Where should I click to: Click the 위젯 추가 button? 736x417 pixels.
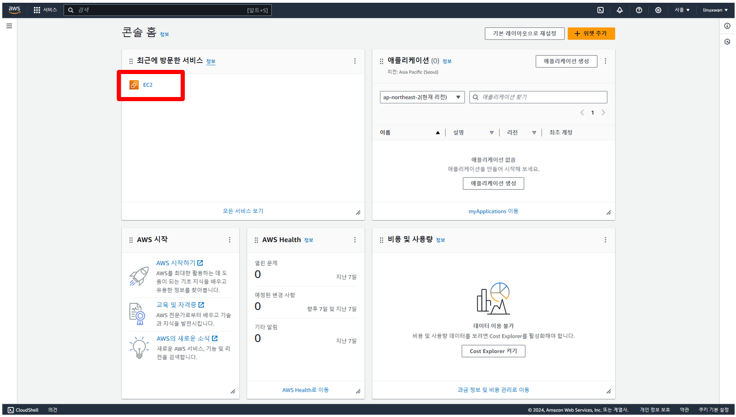coord(591,34)
